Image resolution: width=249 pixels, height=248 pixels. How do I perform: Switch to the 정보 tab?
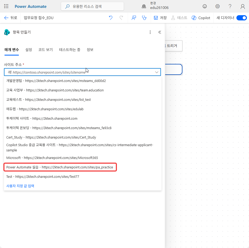point(90,50)
